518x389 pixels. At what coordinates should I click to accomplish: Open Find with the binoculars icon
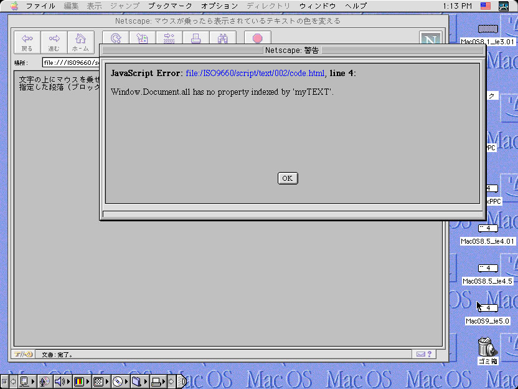pyautogui.click(x=223, y=38)
